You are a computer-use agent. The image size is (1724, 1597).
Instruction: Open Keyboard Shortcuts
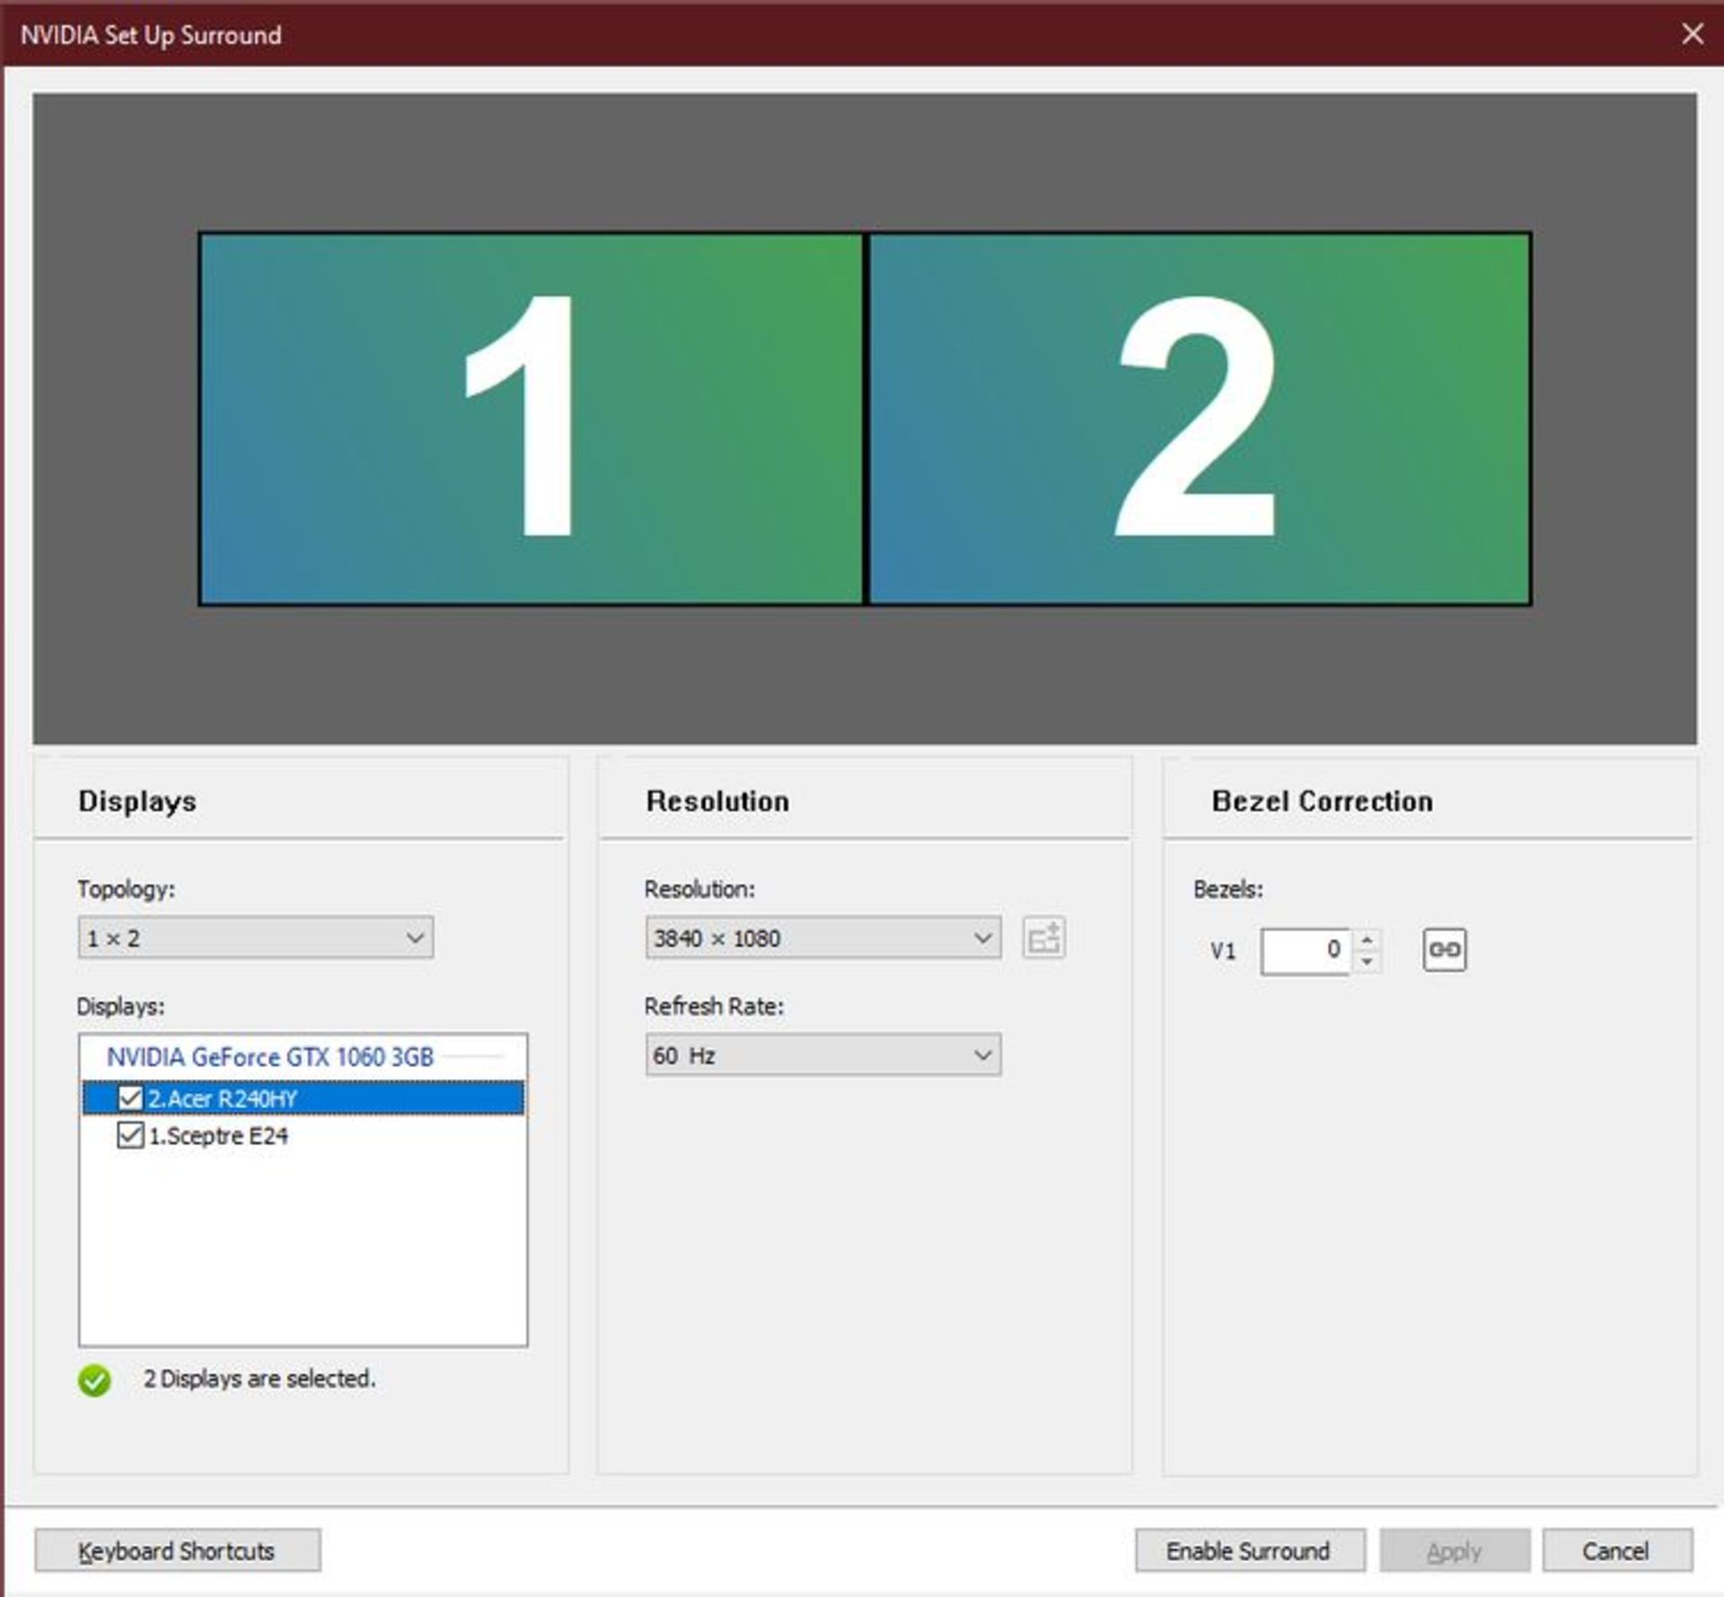click(x=177, y=1551)
